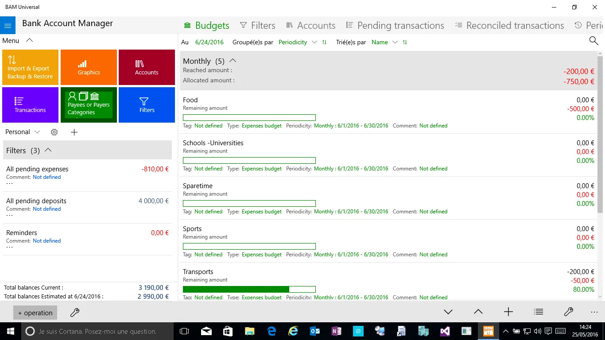Image resolution: width=605 pixels, height=340 pixels.
Task: Click the Transports budget progress bar
Action: coord(249,289)
